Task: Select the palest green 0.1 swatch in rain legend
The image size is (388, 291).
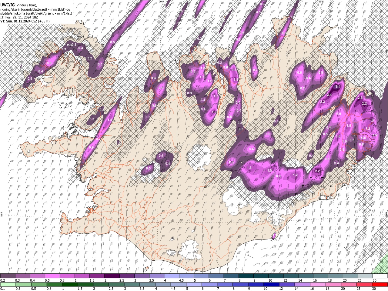Action: point(8,284)
